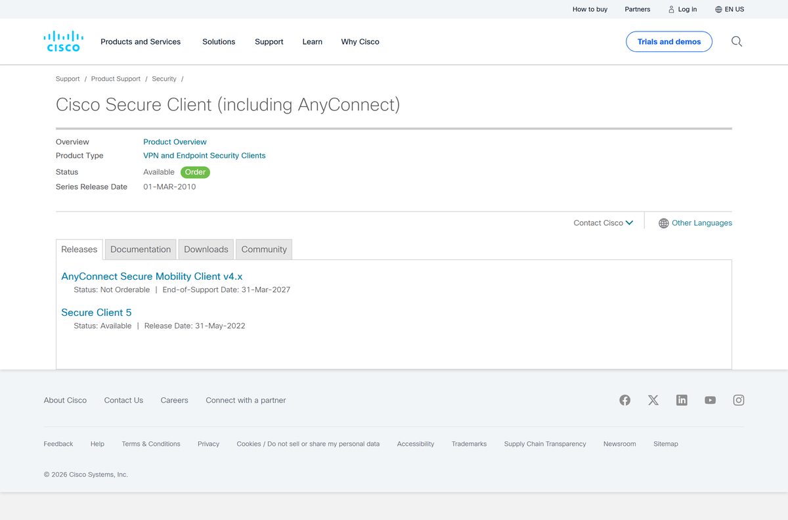Open the Accessibility link

click(x=416, y=444)
